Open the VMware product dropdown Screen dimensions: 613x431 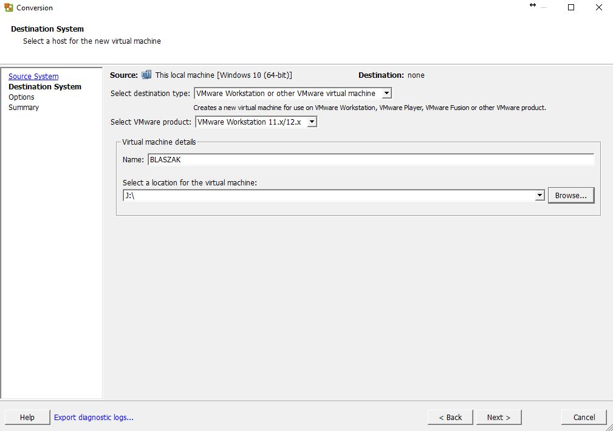point(312,122)
